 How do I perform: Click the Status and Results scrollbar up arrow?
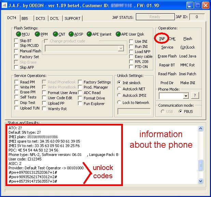coord(200,129)
